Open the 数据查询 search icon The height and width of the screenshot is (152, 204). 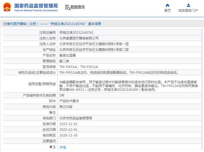pos(68,7)
